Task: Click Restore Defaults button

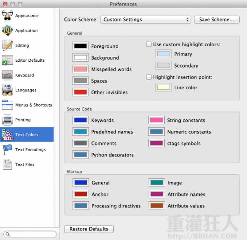Action: [x=89, y=229]
